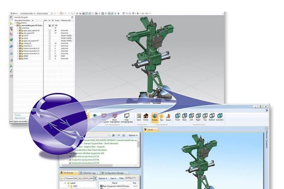Choose the Left standard view cube
Viewport: 284px width, 189px height.
point(191,117)
